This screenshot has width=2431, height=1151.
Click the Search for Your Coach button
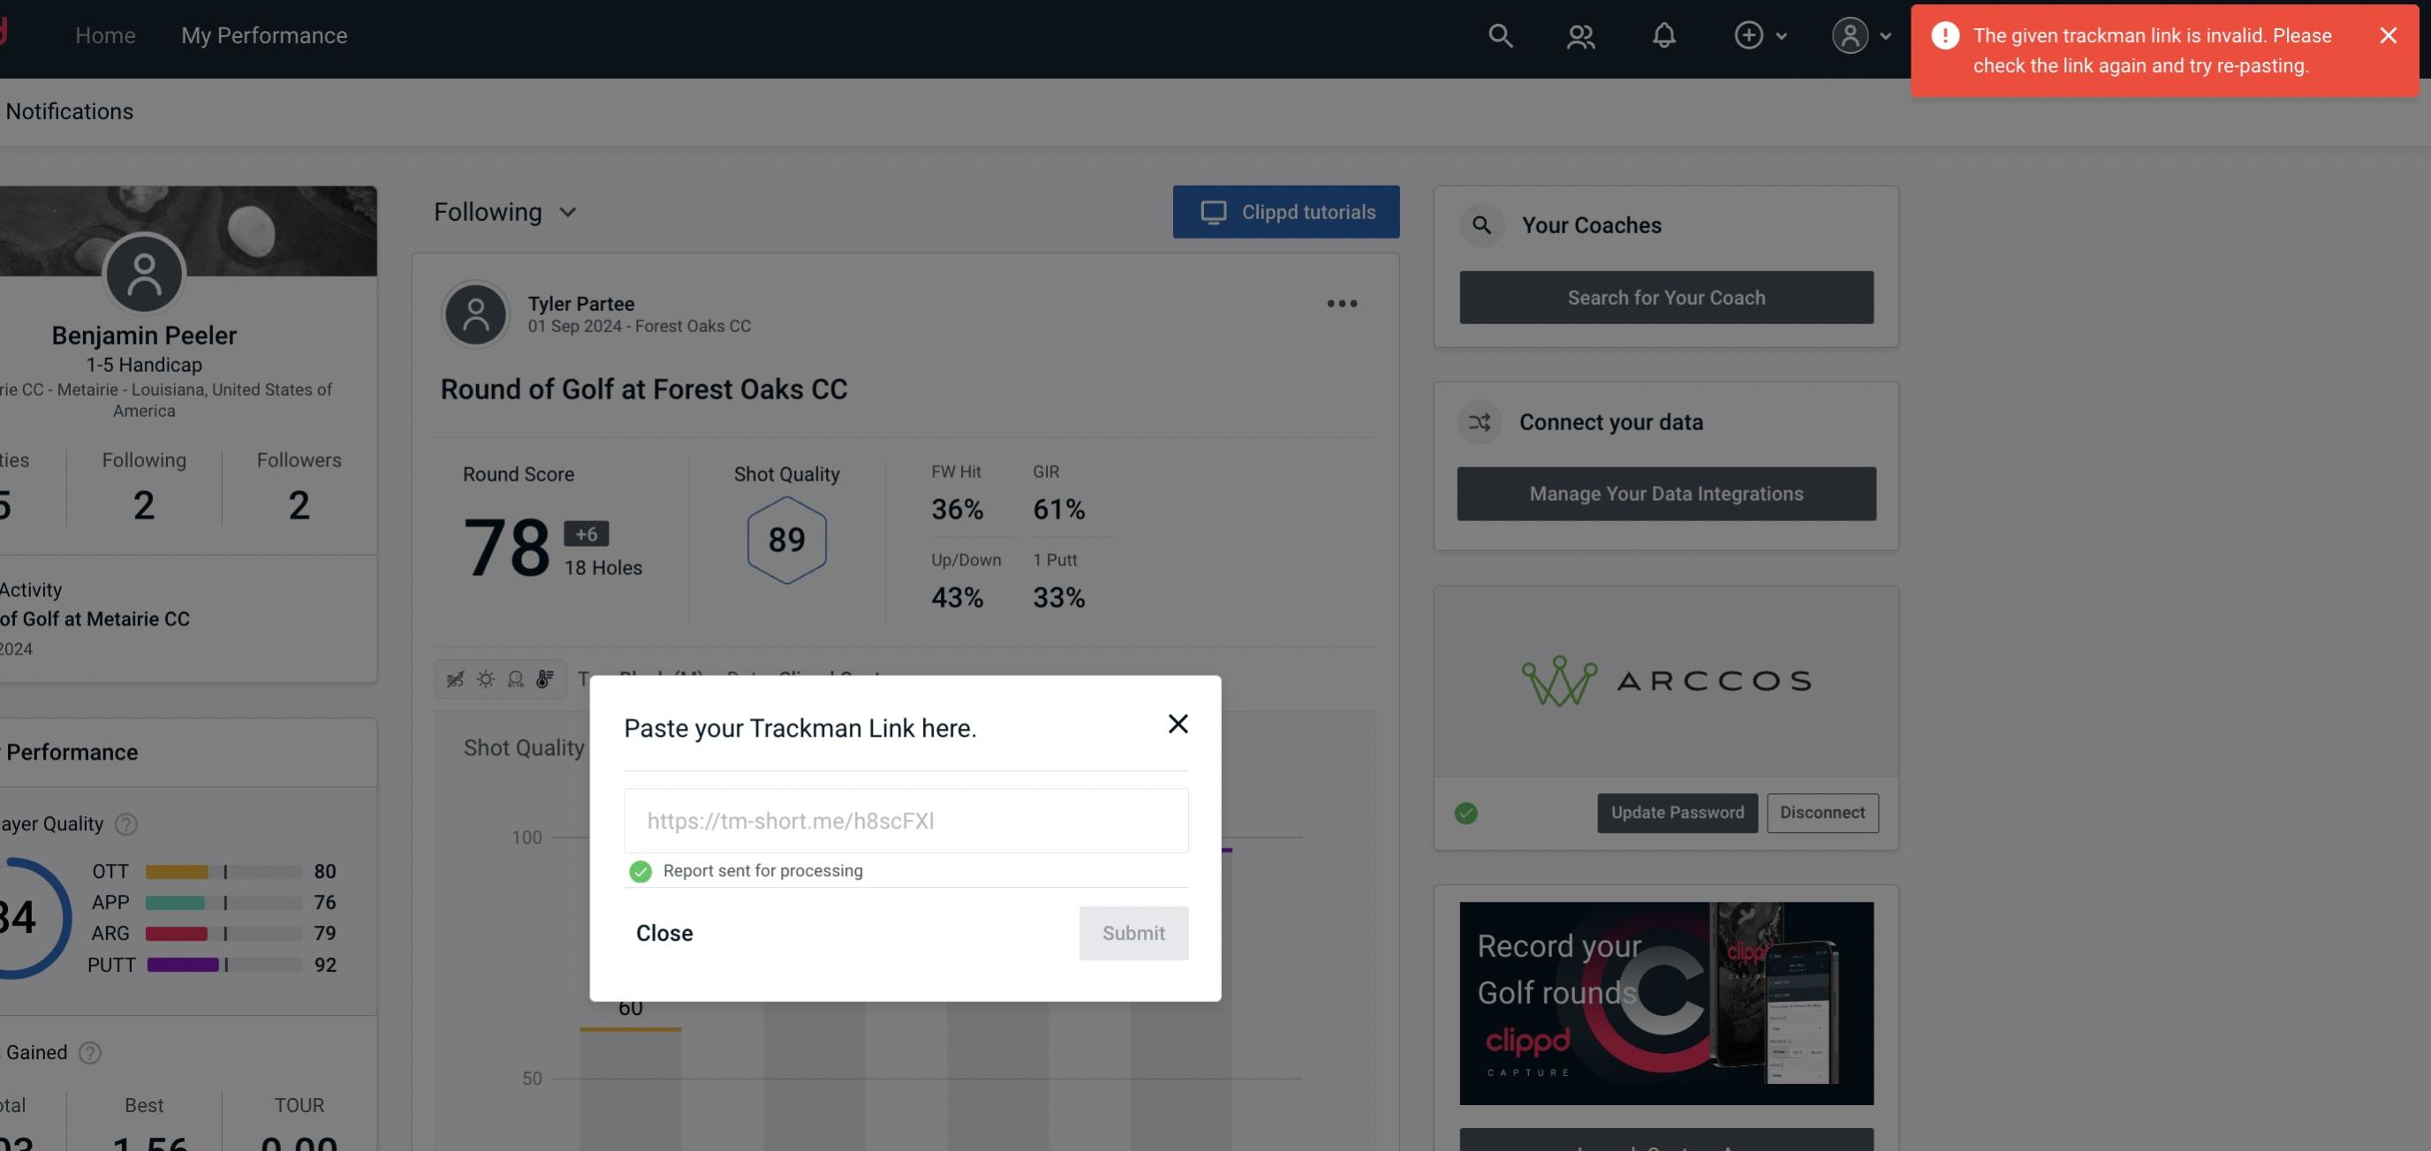[1667, 298]
